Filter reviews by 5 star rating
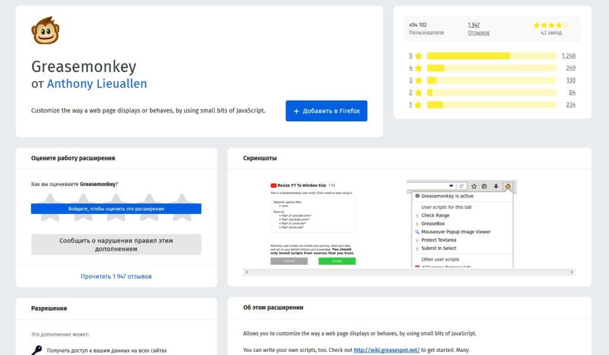This screenshot has width=609, height=355. pyautogui.click(x=410, y=55)
